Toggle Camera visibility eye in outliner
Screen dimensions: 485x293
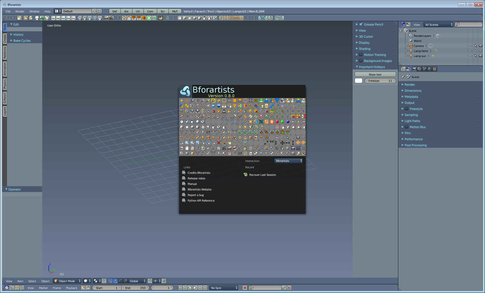tap(471, 46)
